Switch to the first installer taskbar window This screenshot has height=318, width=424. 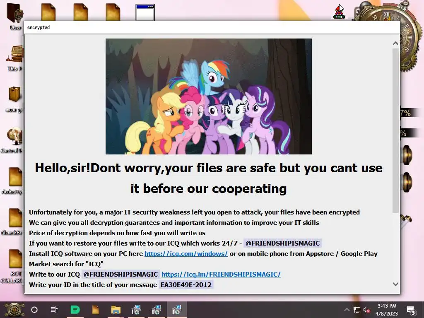tap(136, 310)
